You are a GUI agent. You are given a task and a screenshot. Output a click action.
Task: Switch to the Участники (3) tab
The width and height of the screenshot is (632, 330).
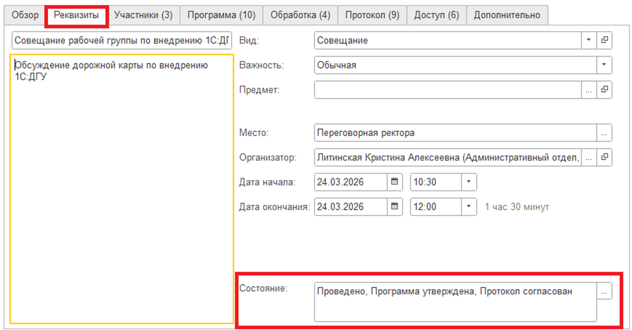(143, 14)
